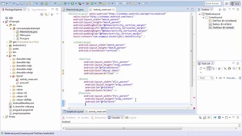This screenshot has width=242, height=136.
Task: Open the Graphical Layout tab
Action: [x=73, y=112]
